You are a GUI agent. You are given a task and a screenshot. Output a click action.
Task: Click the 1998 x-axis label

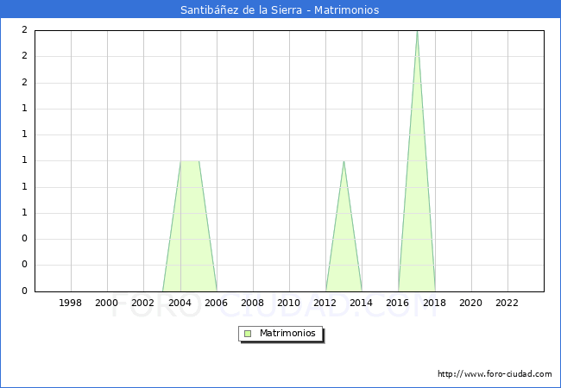[70, 303]
